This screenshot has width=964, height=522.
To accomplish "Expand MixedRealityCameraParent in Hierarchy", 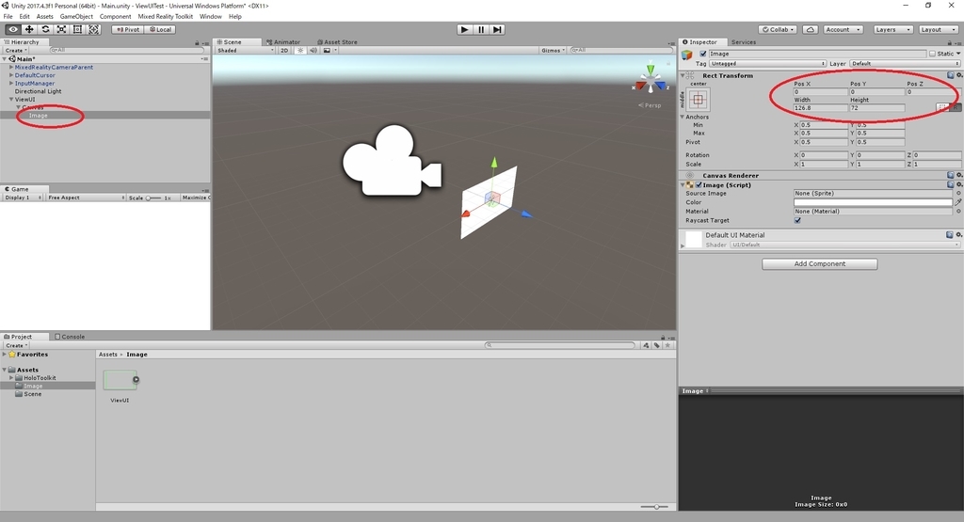I will [11, 67].
